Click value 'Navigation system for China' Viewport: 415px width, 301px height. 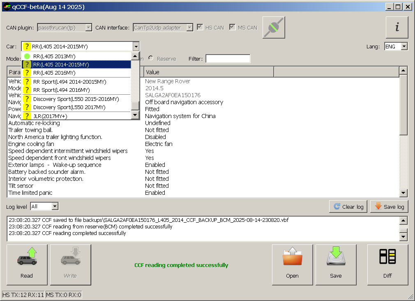(x=180, y=116)
